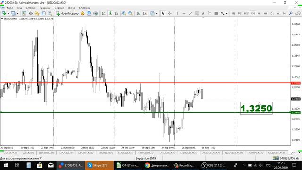
Task: Select the Cursor arrow tool
Action: pyautogui.click(x=163, y=13)
